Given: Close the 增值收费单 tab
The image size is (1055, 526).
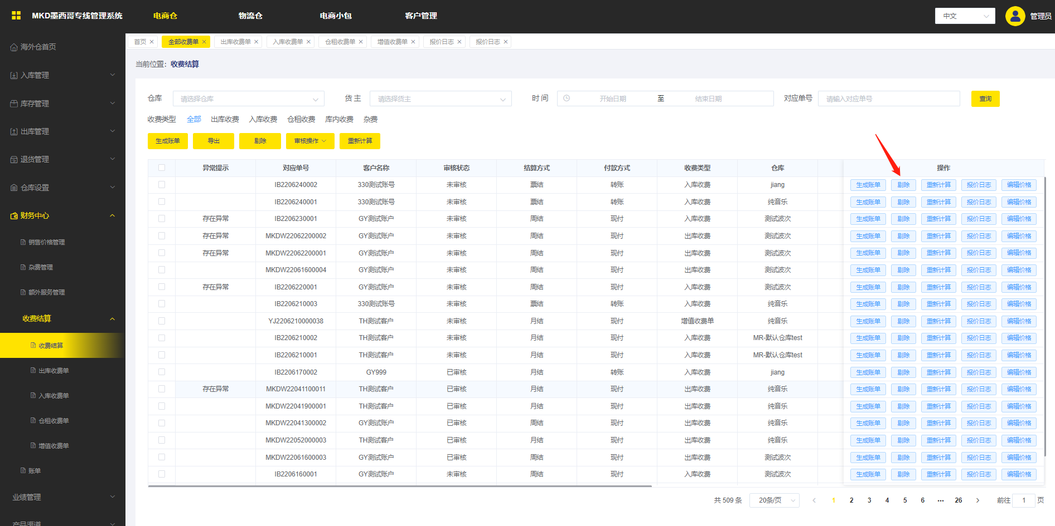Looking at the screenshot, I should coord(413,42).
